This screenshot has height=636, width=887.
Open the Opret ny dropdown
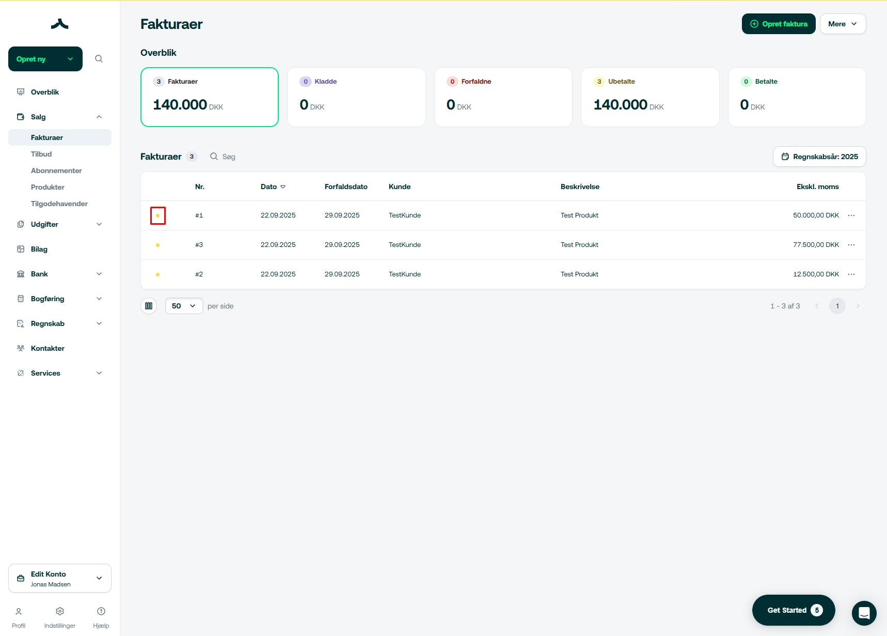pyautogui.click(x=45, y=59)
